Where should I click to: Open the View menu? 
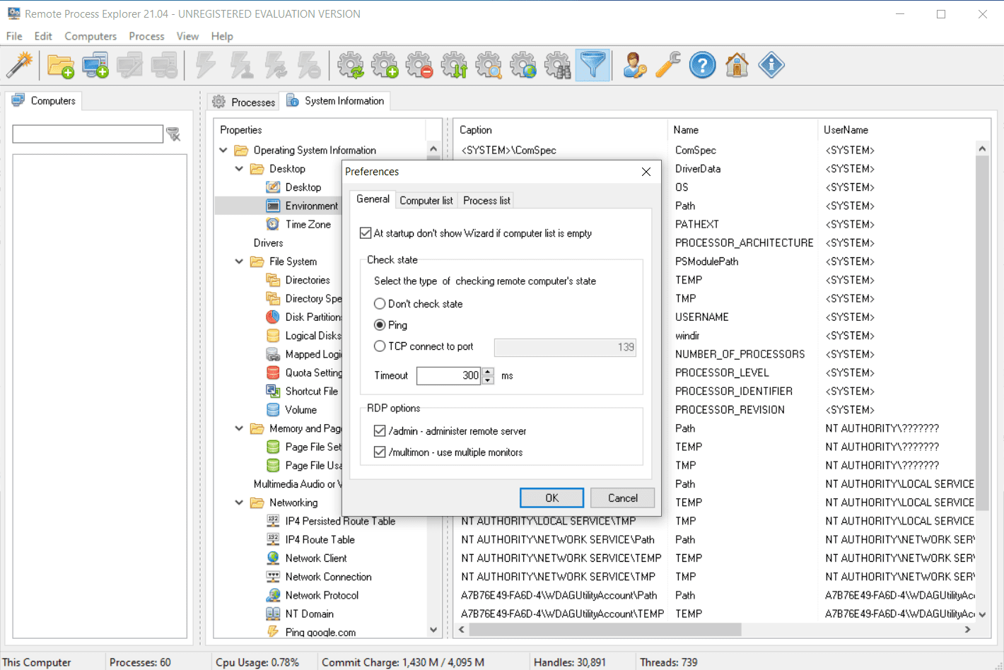(187, 36)
